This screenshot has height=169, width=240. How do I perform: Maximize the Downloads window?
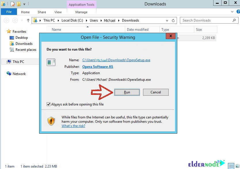coord(225,3)
